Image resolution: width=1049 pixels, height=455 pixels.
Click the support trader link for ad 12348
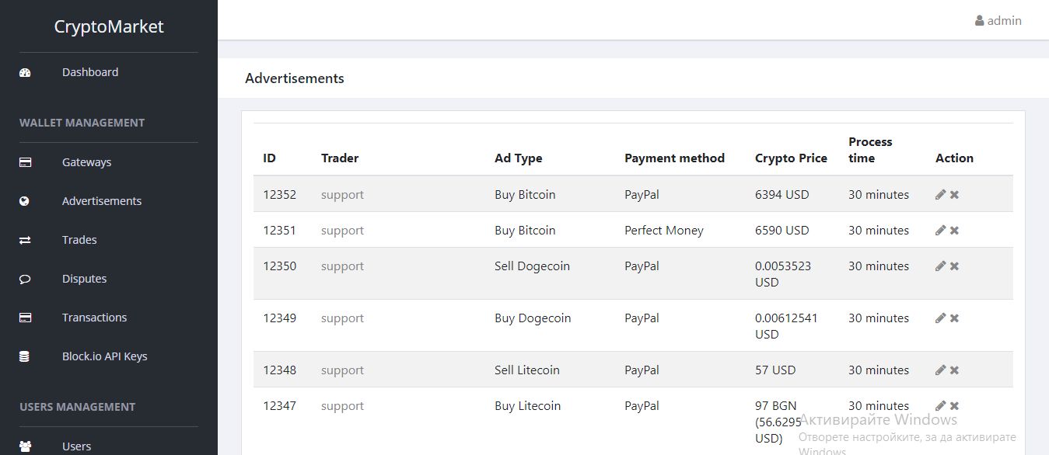coord(342,370)
